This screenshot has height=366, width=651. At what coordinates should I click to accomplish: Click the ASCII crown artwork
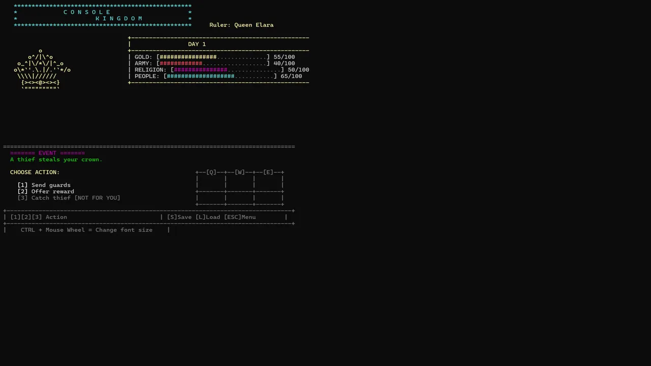tap(42, 70)
